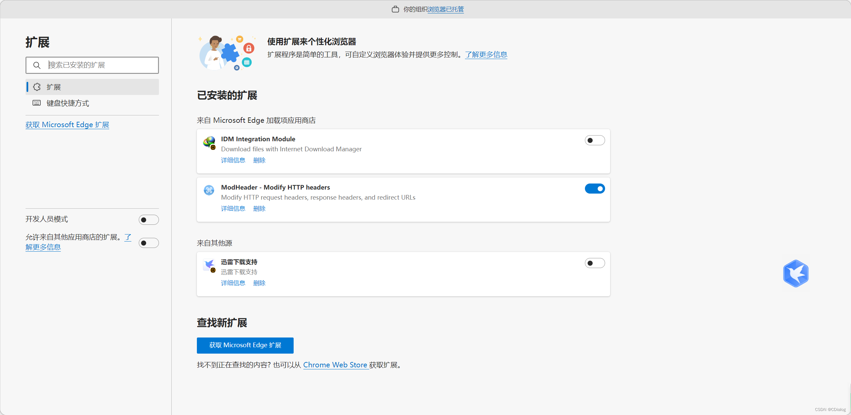Open the 浏览器已托管 link

click(445, 9)
